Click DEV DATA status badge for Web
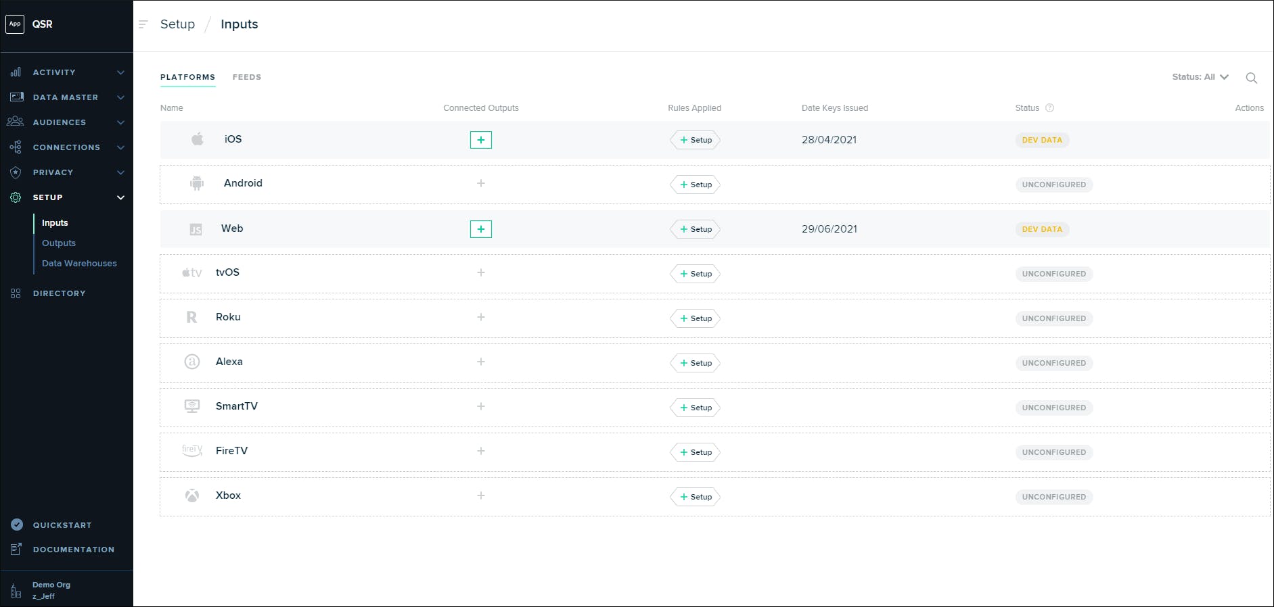The image size is (1274, 607). tap(1042, 229)
